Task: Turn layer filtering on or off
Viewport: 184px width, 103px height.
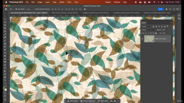Action: coord(167,26)
